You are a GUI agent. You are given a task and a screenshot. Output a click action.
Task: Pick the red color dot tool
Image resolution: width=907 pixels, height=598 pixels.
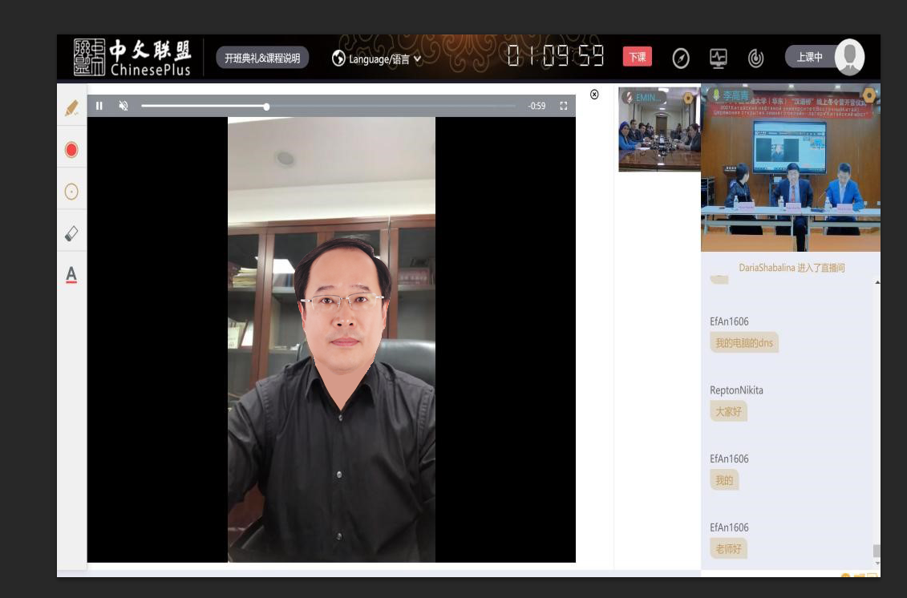71,150
